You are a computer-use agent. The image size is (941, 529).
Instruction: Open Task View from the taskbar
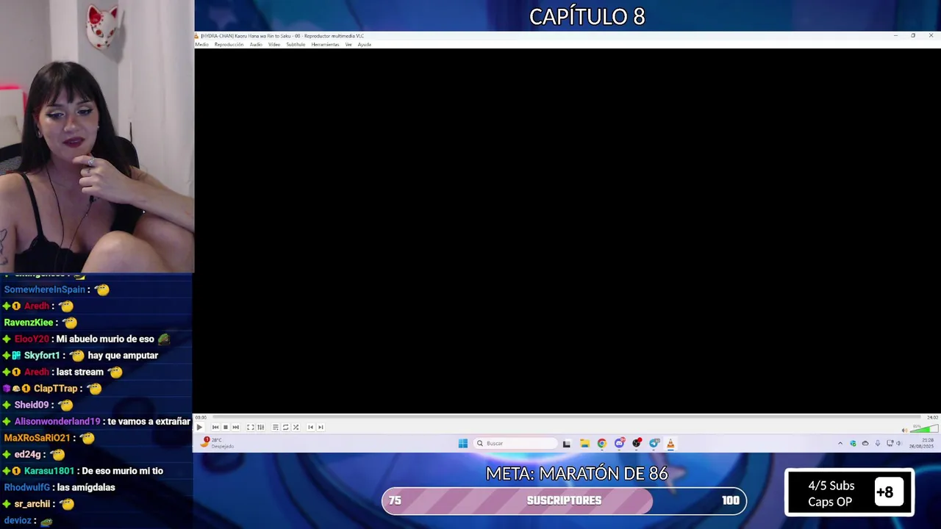tap(566, 443)
